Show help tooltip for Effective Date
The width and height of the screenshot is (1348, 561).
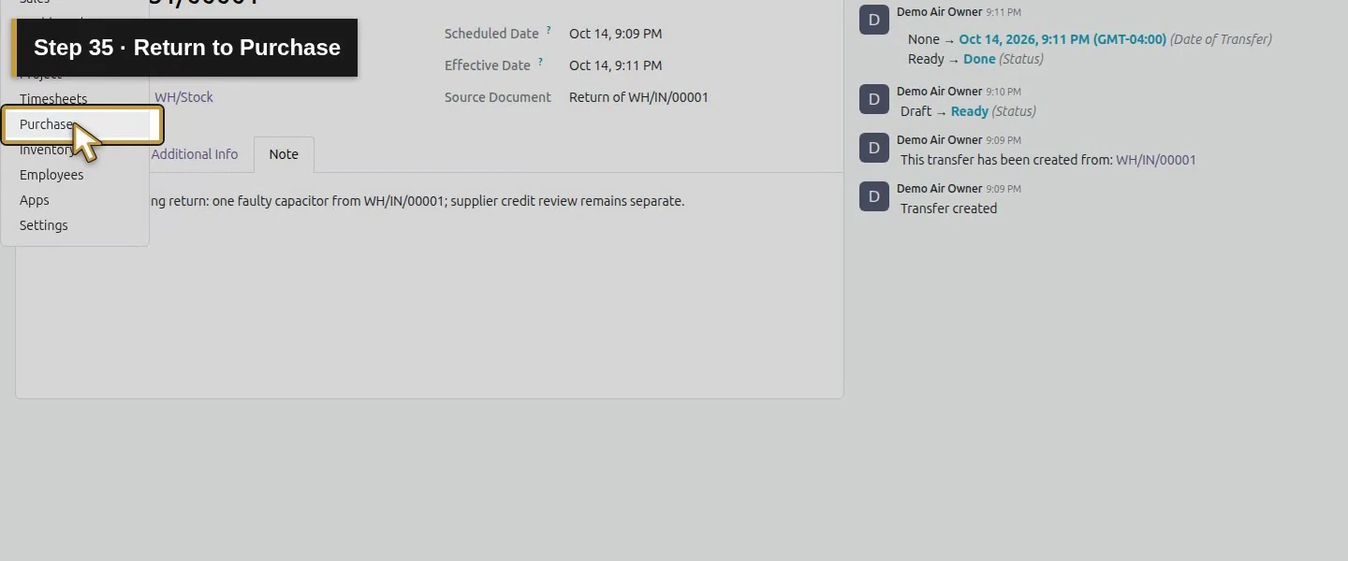(x=540, y=62)
